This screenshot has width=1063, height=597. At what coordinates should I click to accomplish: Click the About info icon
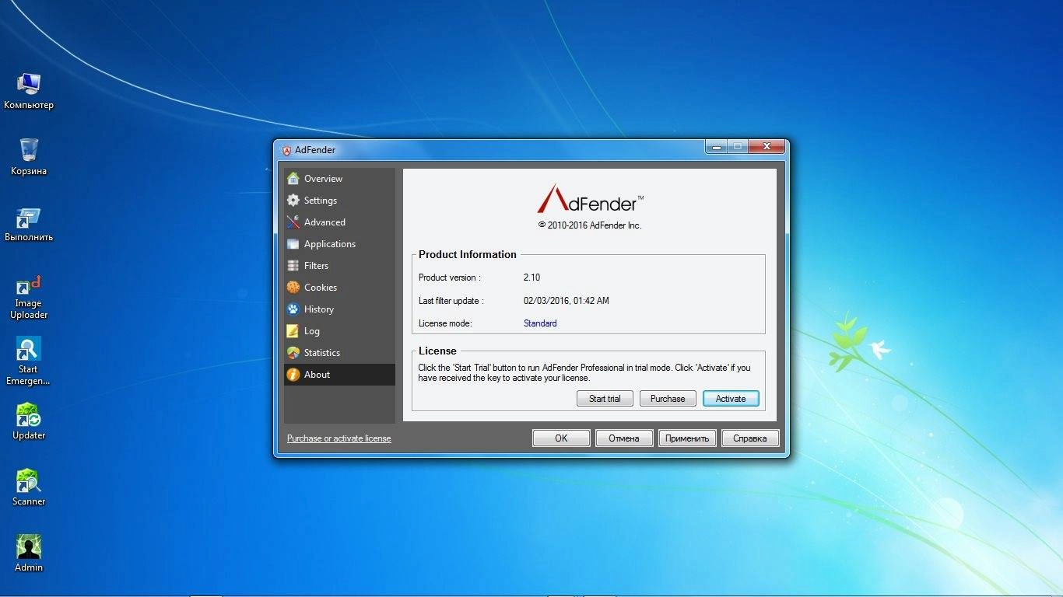pyautogui.click(x=293, y=374)
